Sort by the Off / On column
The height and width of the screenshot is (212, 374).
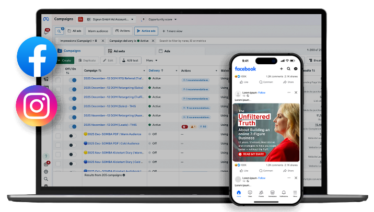[x=71, y=70]
